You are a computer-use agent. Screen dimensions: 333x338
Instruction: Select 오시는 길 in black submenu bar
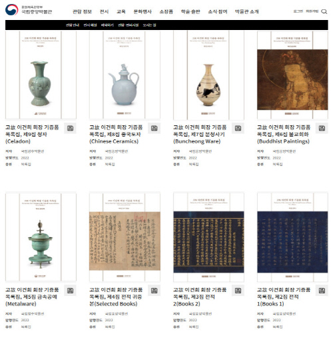tap(149, 25)
